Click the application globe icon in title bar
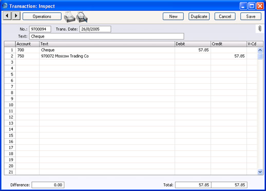Image resolution: width=266 pixels, height=191 pixels. pos(5,6)
